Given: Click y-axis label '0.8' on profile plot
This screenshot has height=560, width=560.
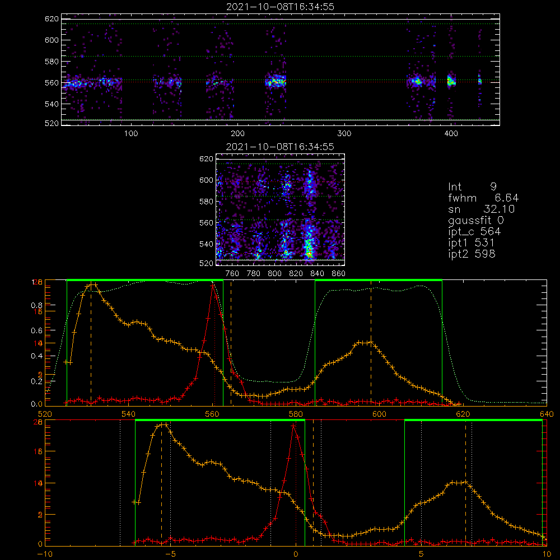Looking at the screenshot, I should click(x=36, y=305).
